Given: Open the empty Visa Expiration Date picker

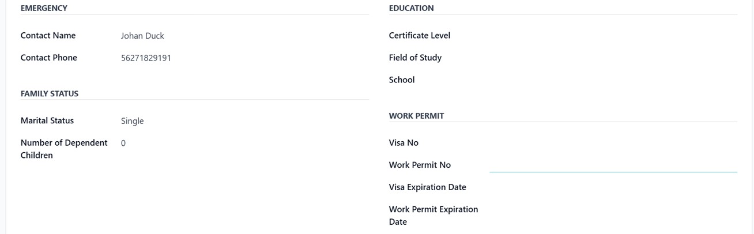Looking at the screenshot, I should tap(613, 187).
